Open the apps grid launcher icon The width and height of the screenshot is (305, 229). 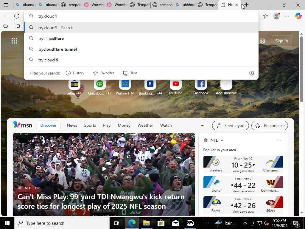tap(14, 41)
